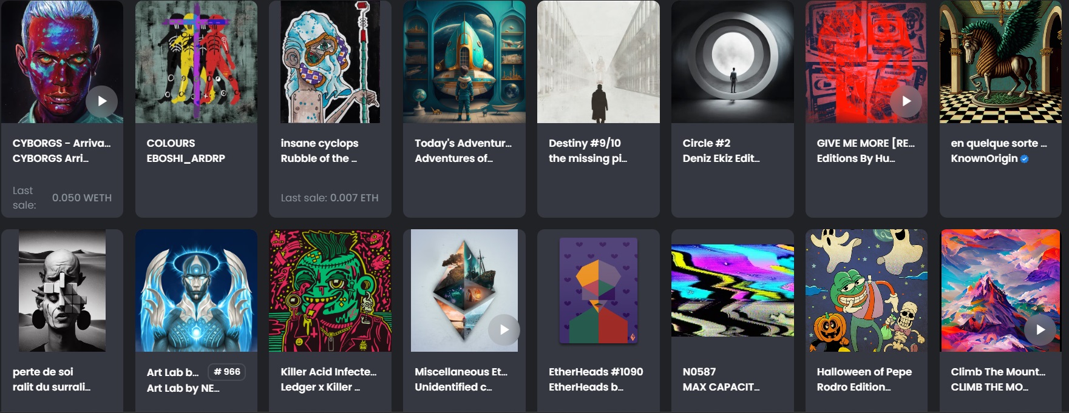Play the Climb The Mountain video

pos(1040,330)
